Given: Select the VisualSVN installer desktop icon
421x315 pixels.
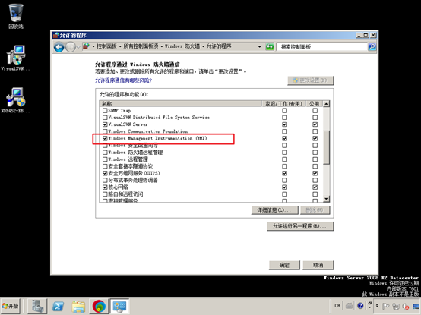Looking at the screenshot, I should [15, 58].
